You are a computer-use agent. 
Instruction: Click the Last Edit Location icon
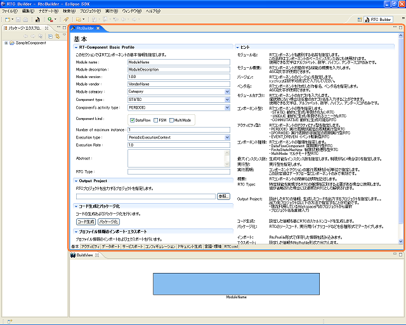pos(115,20)
